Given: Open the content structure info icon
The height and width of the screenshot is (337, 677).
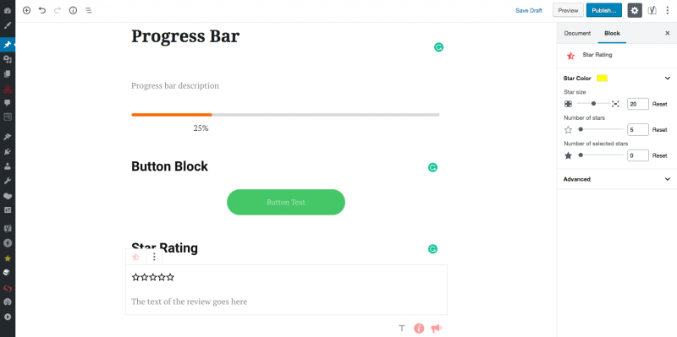Looking at the screenshot, I should 73,10.
